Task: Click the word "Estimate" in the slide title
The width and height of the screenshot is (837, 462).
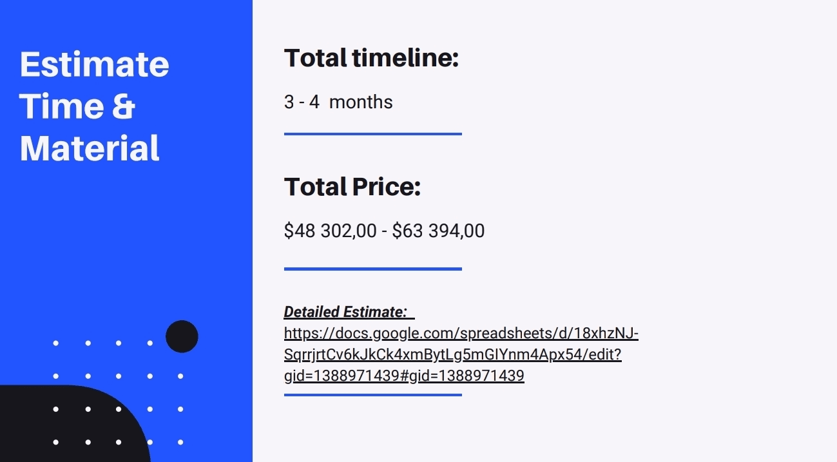Action: [94, 64]
